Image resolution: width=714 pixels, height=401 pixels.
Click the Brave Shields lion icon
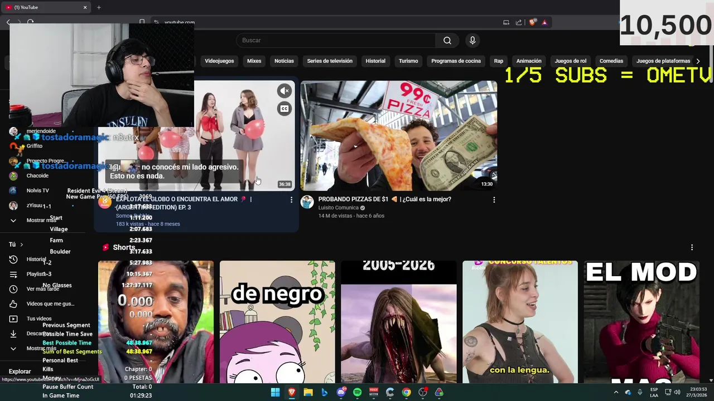point(532,22)
